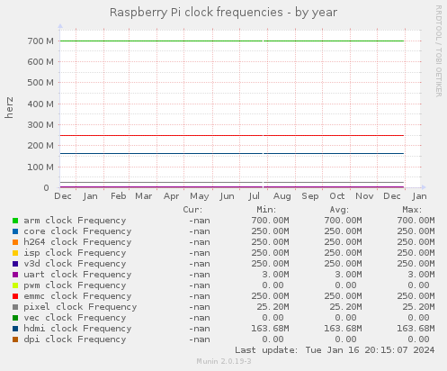447x371 pixels.
Task: Click the '600 M' y-axis tick label
Action: pos(40,62)
